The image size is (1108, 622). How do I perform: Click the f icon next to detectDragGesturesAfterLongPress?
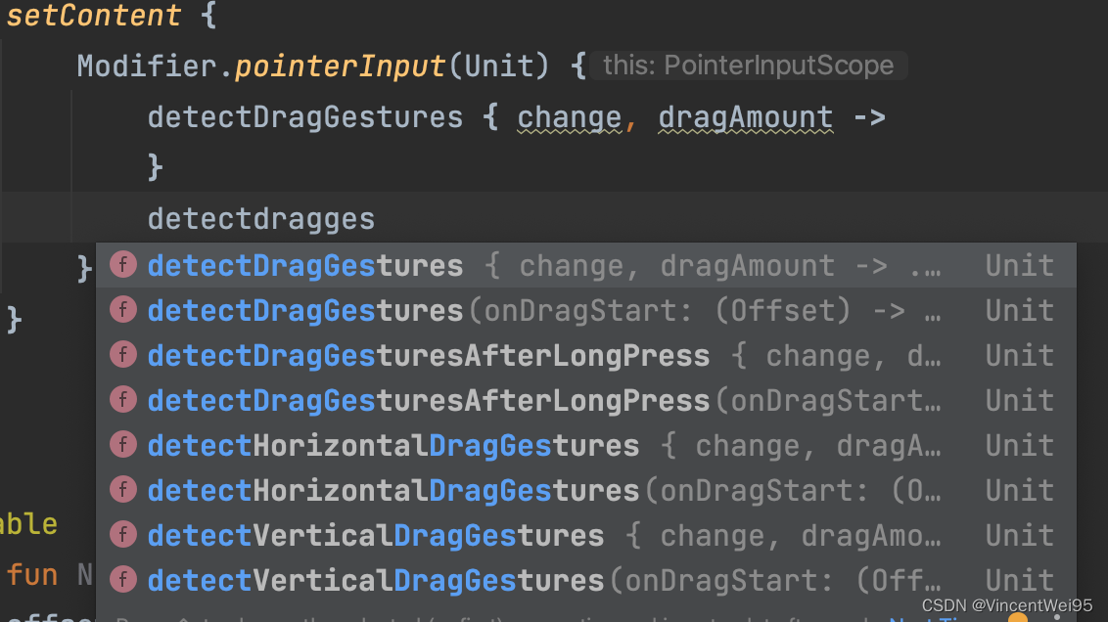(122, 355)
